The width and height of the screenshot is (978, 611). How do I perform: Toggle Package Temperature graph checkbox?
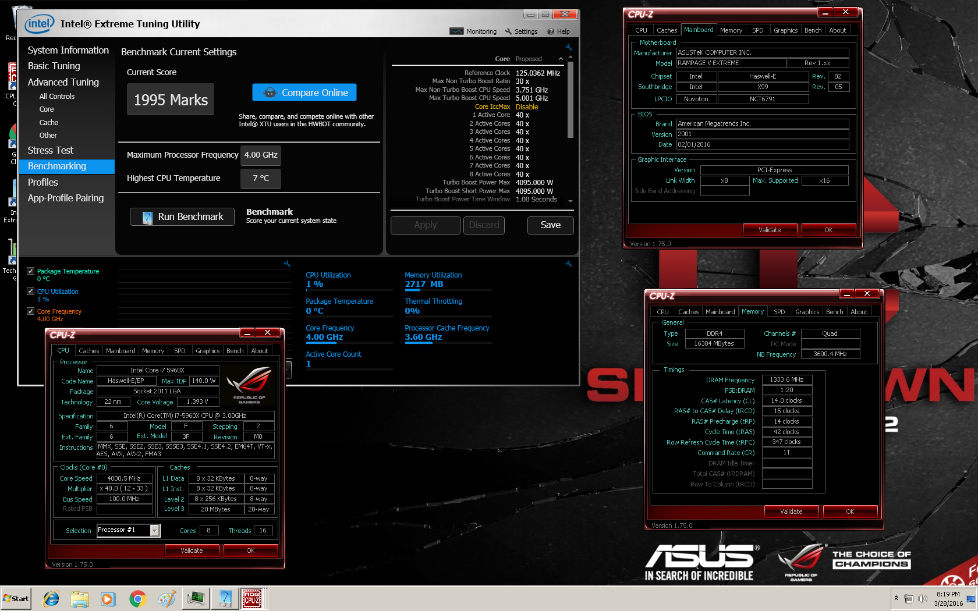(30, 271)
